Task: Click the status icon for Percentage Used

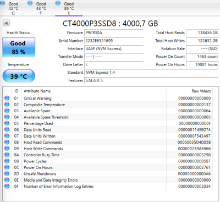Action: pyautogui.click(x=7, y=123)
